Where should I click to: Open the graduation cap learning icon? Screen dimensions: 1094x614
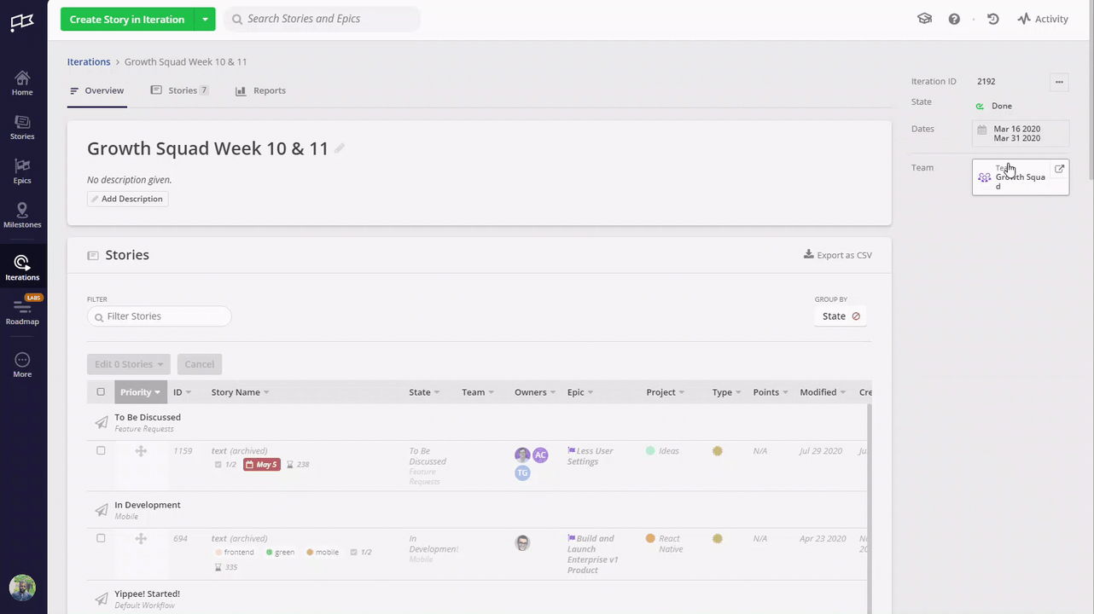(x=924, y=19)
